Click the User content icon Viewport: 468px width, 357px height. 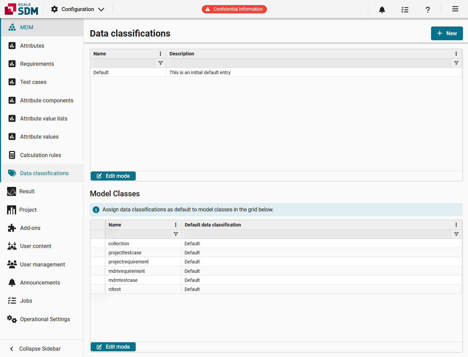[x=12, y=246]
